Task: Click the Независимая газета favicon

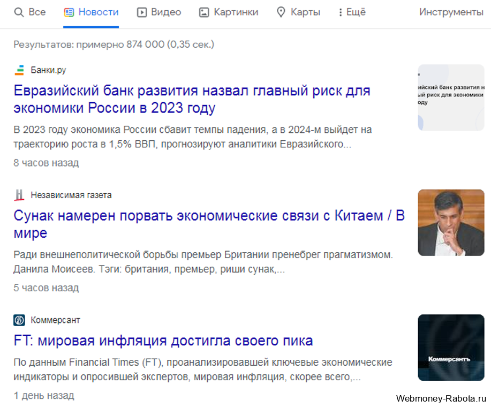Action: point(19,195)
